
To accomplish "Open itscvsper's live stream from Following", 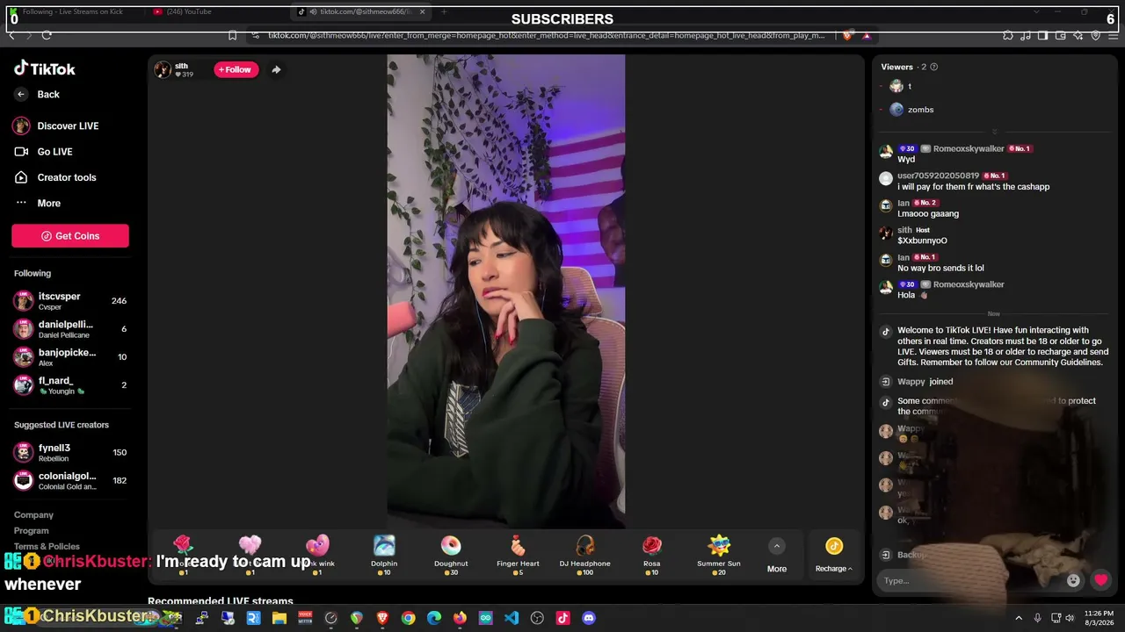I will (x=70, y=301).
